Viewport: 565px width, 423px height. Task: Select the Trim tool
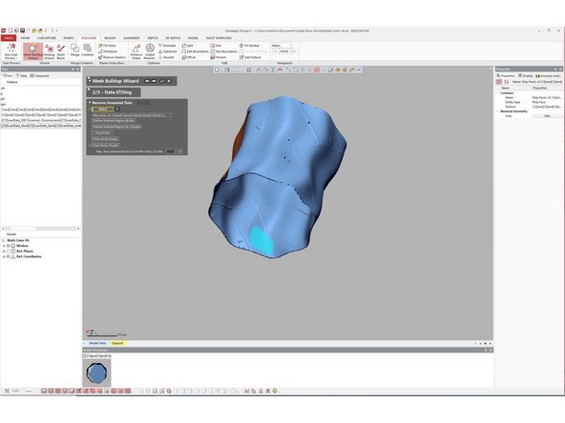(216, 46)
